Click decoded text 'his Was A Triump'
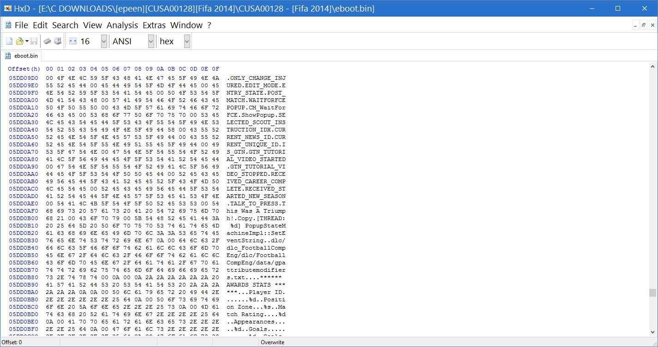658x347 pixels. click(x=256, y=211)
